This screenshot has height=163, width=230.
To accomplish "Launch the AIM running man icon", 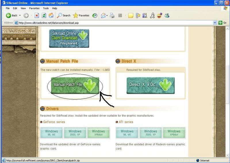I will click(x=152, y=15).
